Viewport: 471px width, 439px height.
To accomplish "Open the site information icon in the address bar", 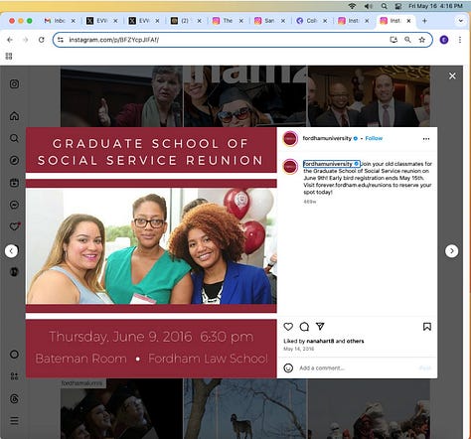I will [61, 40].
